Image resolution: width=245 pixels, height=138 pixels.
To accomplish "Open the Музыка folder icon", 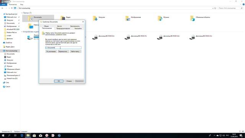I will coord(160,18).
